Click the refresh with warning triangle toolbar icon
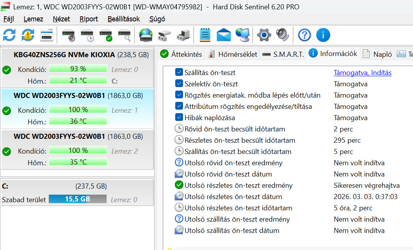Viewport: 413px width, 250px height. pyautogui.click(x=28, y=35)
